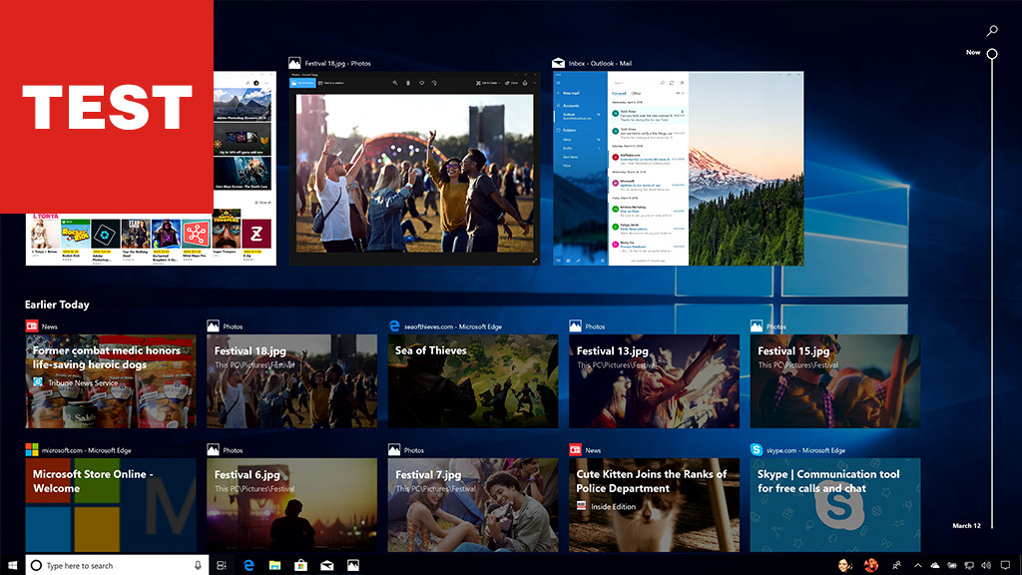Click the hamburger menu in Mail window
Screen dimensions: 1022x575
pos(558,83)
